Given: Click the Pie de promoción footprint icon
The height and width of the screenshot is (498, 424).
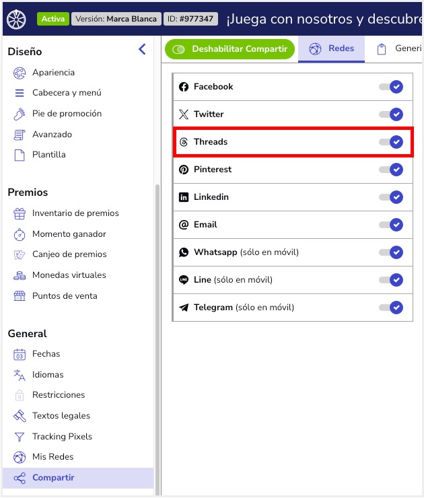Looking at the screenshot, I should 20,114.
